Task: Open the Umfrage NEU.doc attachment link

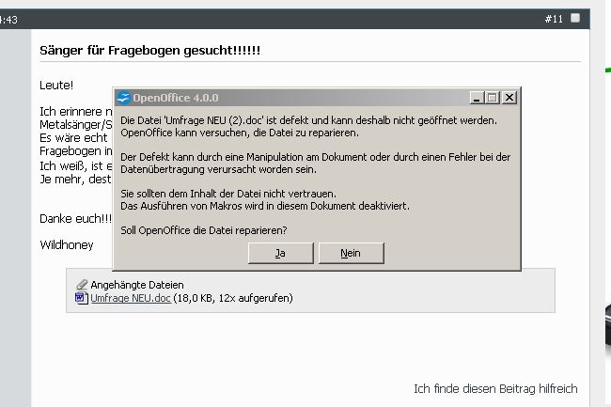Action: (x=131, y=298)
